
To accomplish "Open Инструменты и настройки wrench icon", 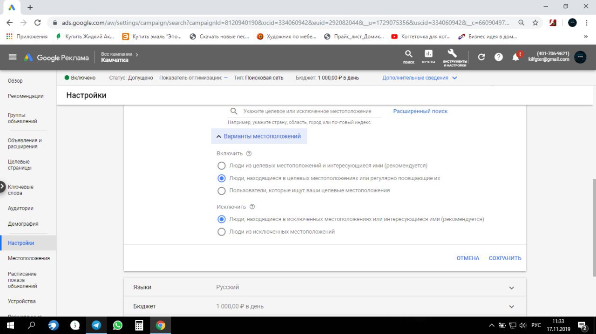I will pyautogui.click(x=454, y=58).
